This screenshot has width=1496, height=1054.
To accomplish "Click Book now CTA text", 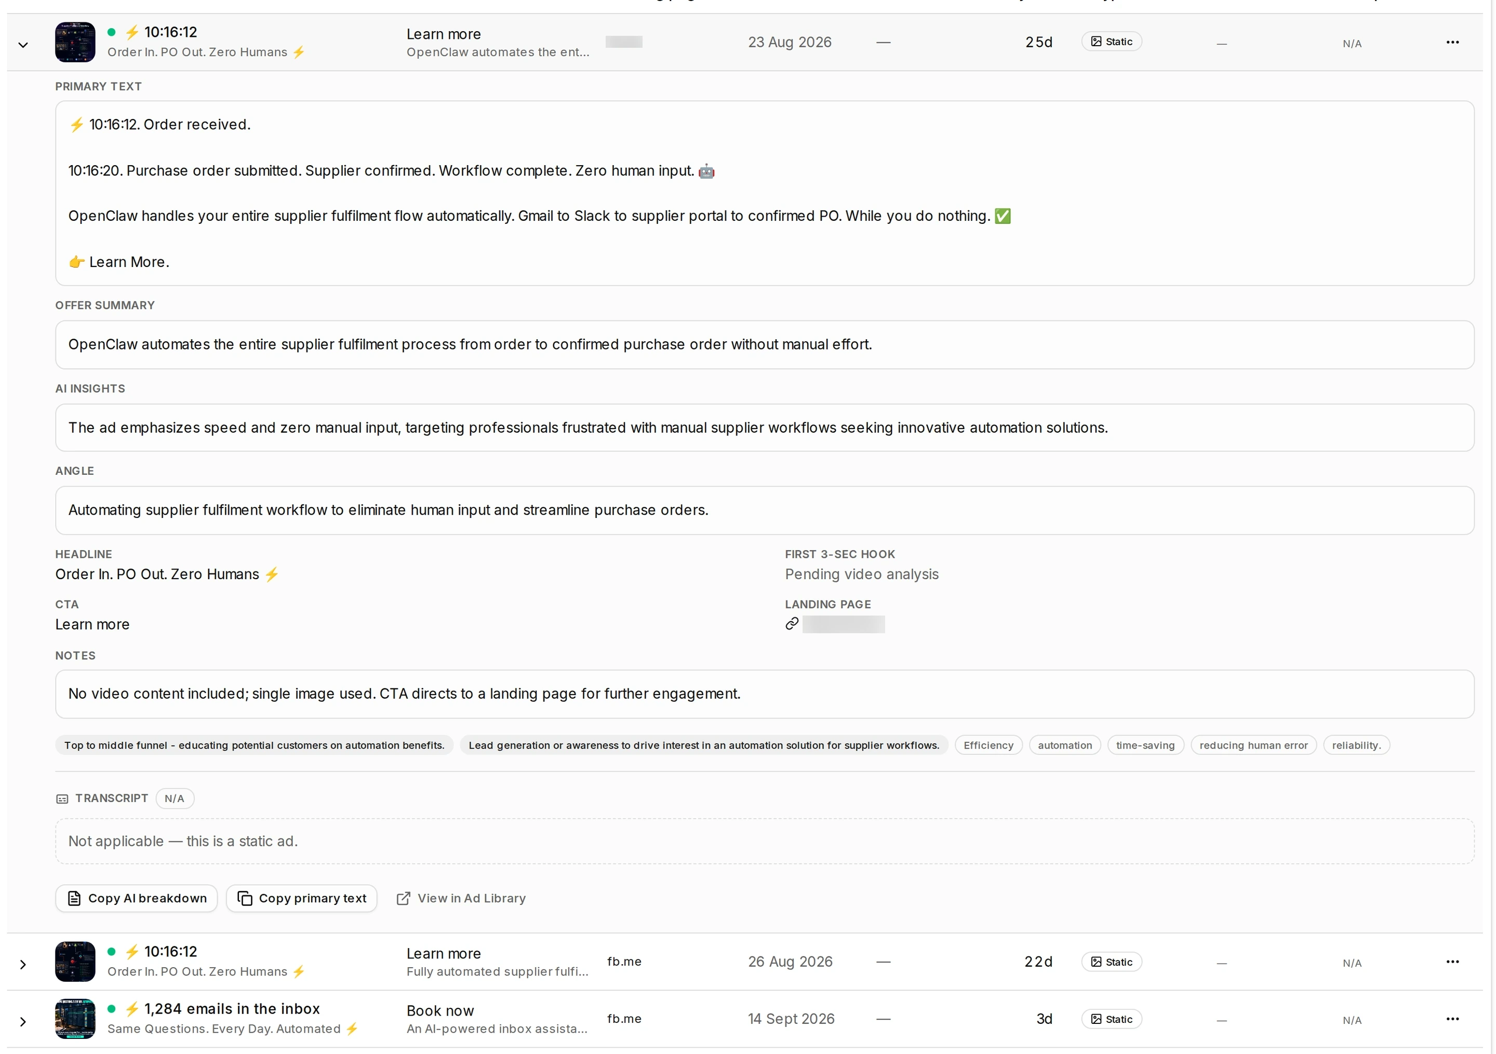I will pos(440,1010).
